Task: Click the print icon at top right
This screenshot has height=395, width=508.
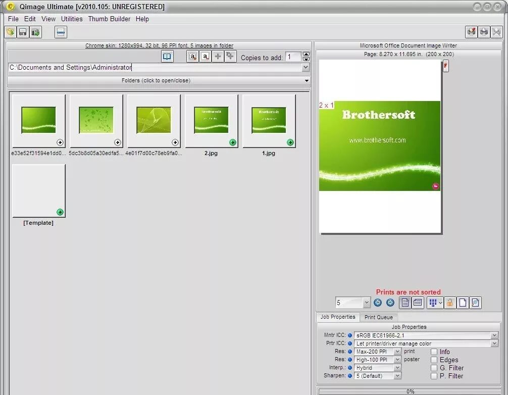Action: tap(484, 32)
